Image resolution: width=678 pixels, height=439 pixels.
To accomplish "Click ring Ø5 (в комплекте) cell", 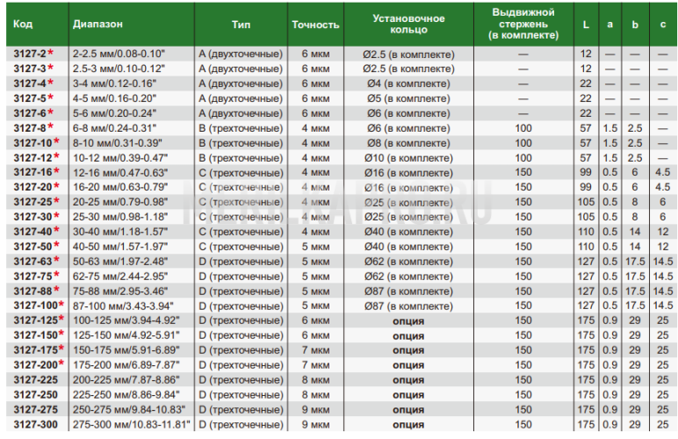I will click(x=408, y=98).
